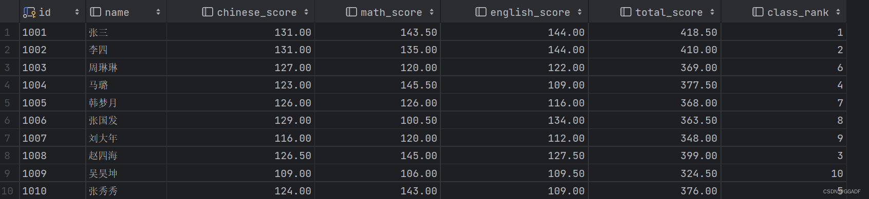Select row number 1 in gutter

coord(7,32)
